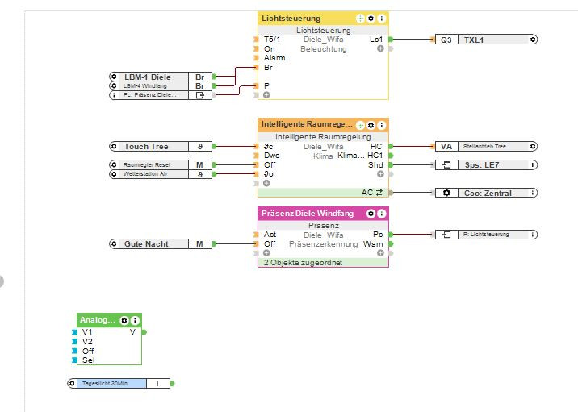Click gear icon on Tageslicht 30Min element

[x=72, y=383]
